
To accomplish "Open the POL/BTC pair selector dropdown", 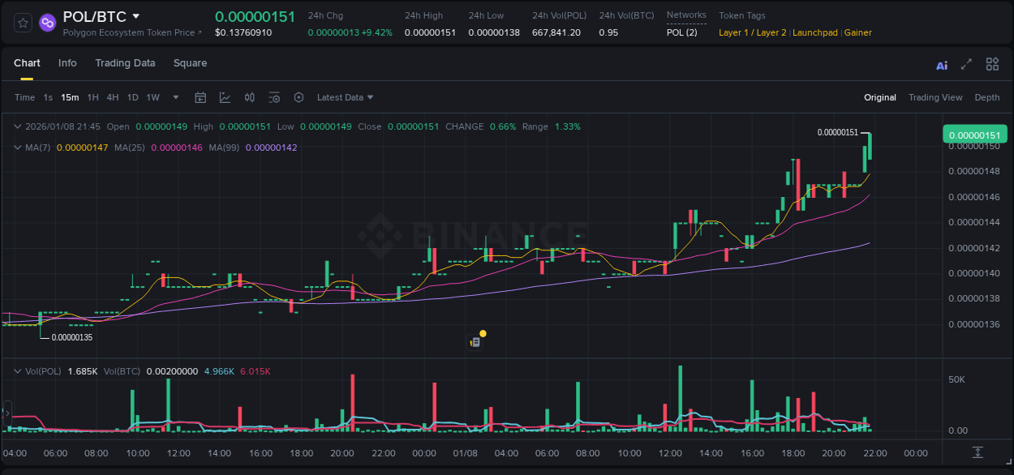I will [x=96, y=15].
